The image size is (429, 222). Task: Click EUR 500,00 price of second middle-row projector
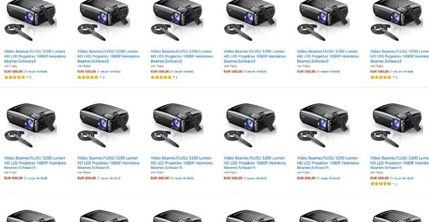pyautogui.click(x=86, y=178)
